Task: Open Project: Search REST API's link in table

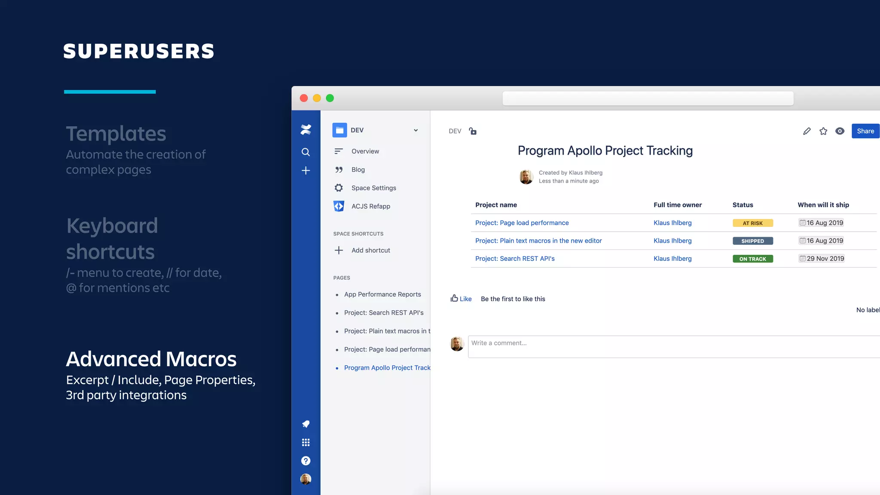Action: [x=515, y=259]
